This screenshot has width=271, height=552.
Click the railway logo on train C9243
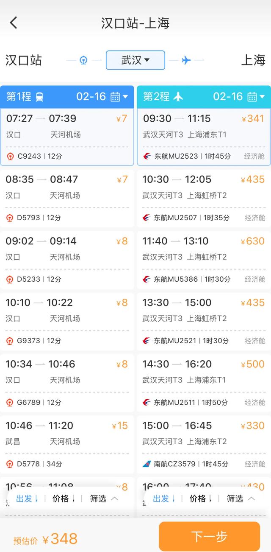(11, 156)
